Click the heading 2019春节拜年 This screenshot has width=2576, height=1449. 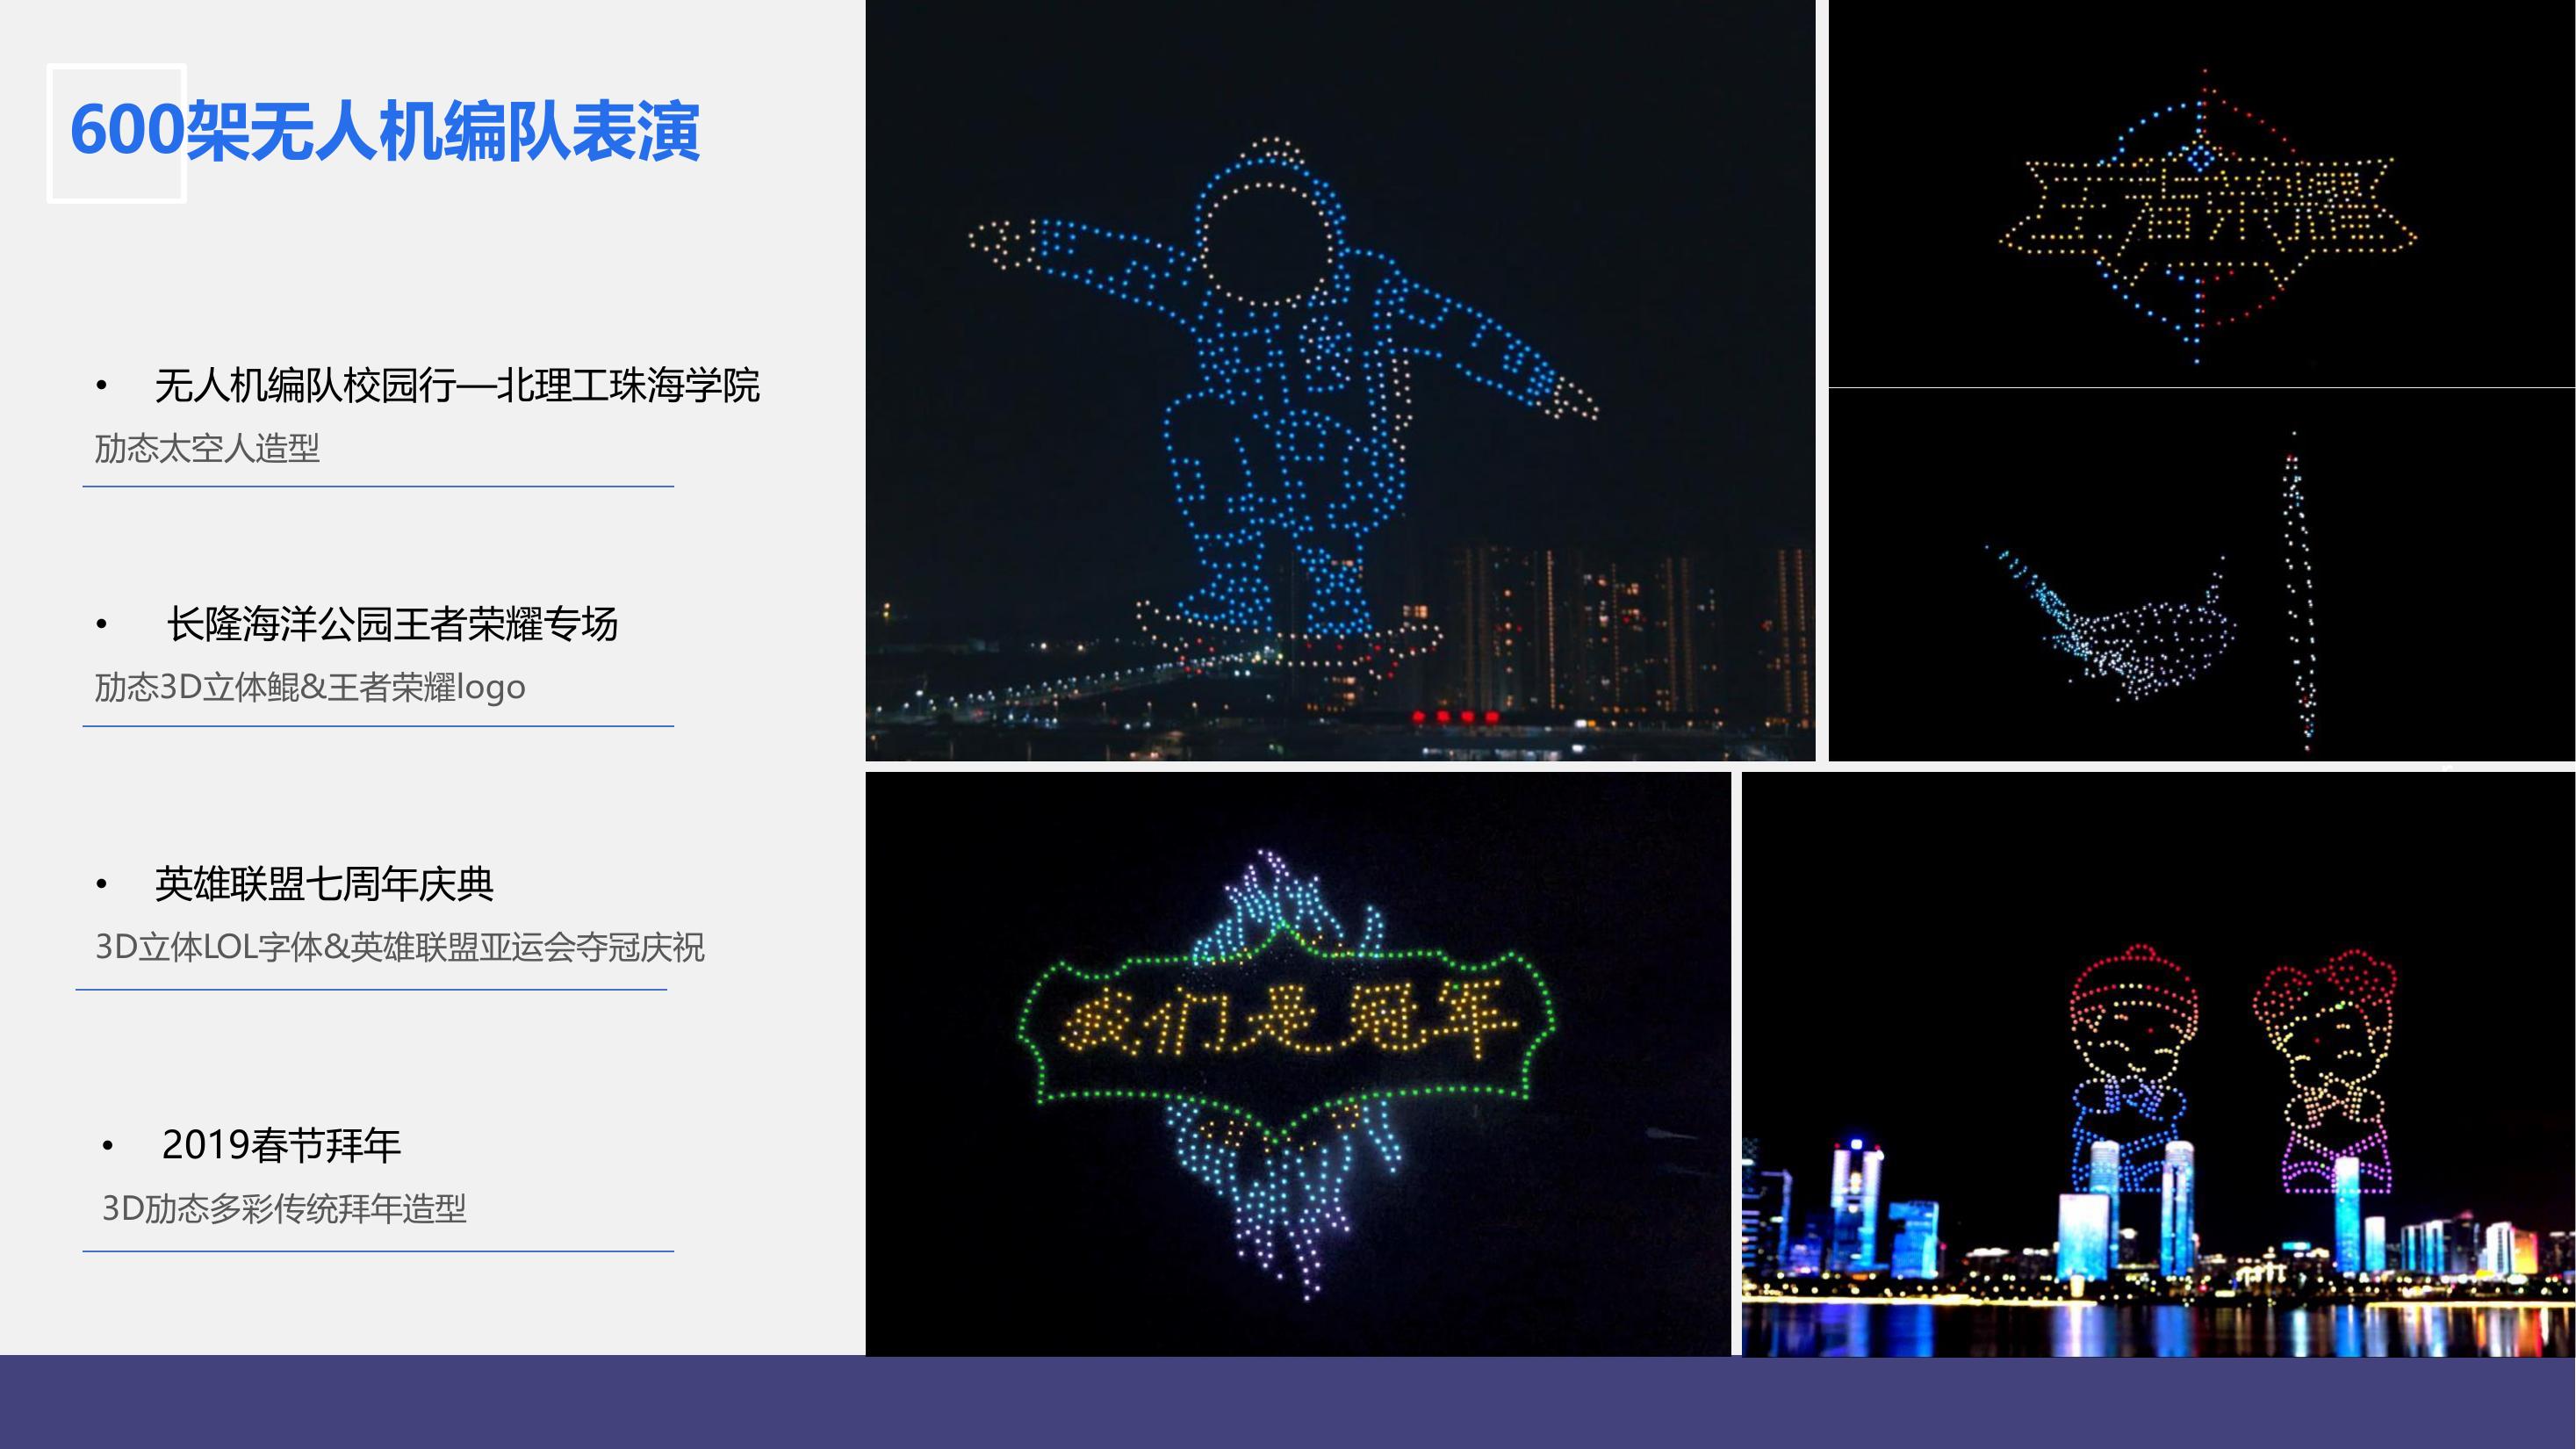(x=281, y=1145)
